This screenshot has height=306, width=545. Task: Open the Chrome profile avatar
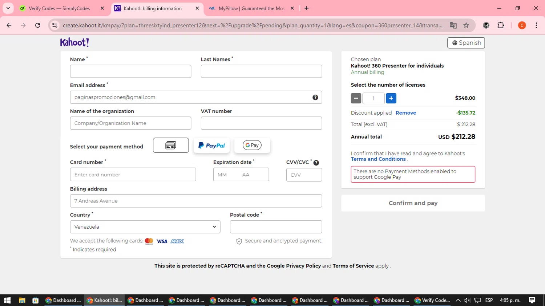point(522,25)
